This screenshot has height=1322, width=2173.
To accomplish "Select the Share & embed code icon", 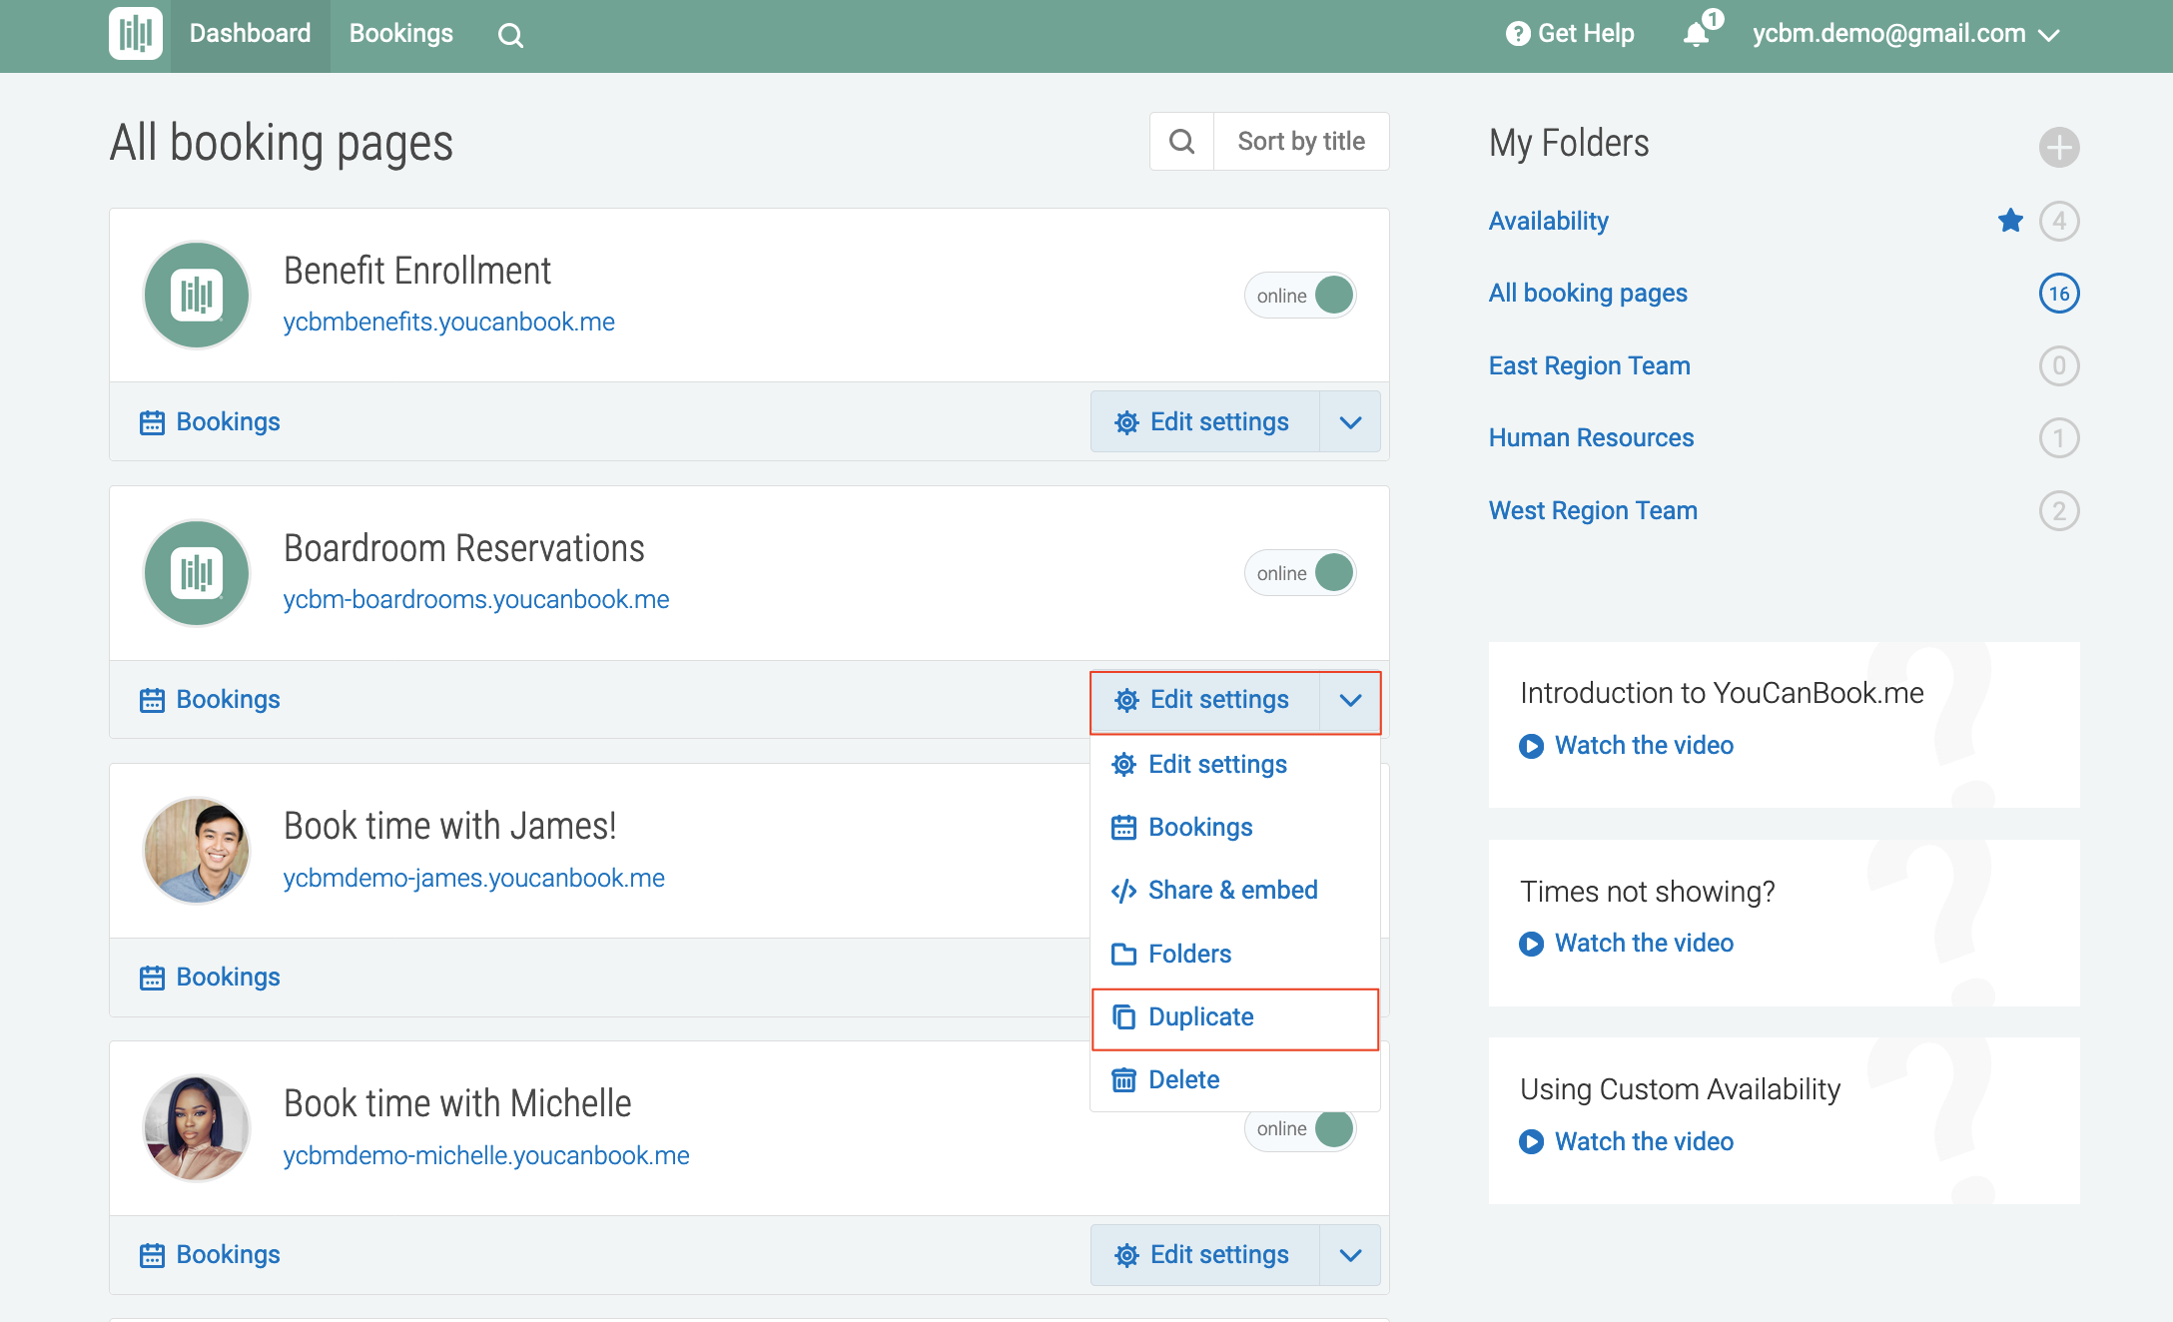I will point(1123,890).
